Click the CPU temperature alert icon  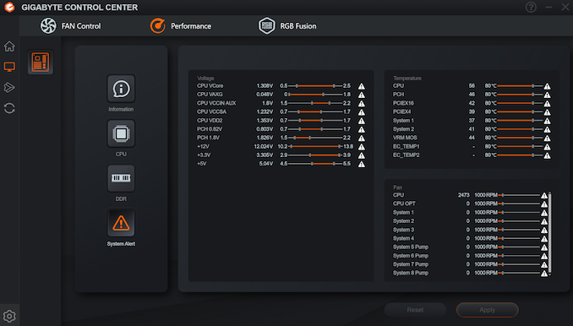click(x=547, y=86)
